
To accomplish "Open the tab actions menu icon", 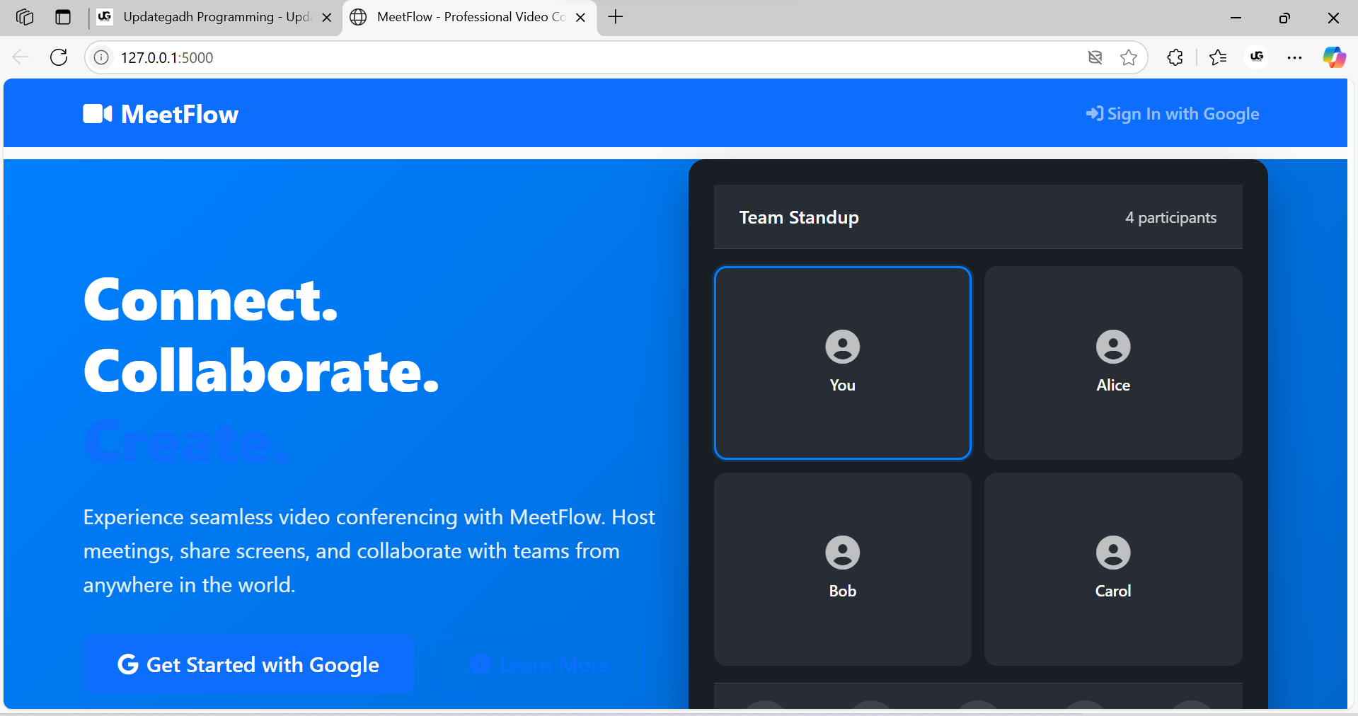I will pos(63,17).
